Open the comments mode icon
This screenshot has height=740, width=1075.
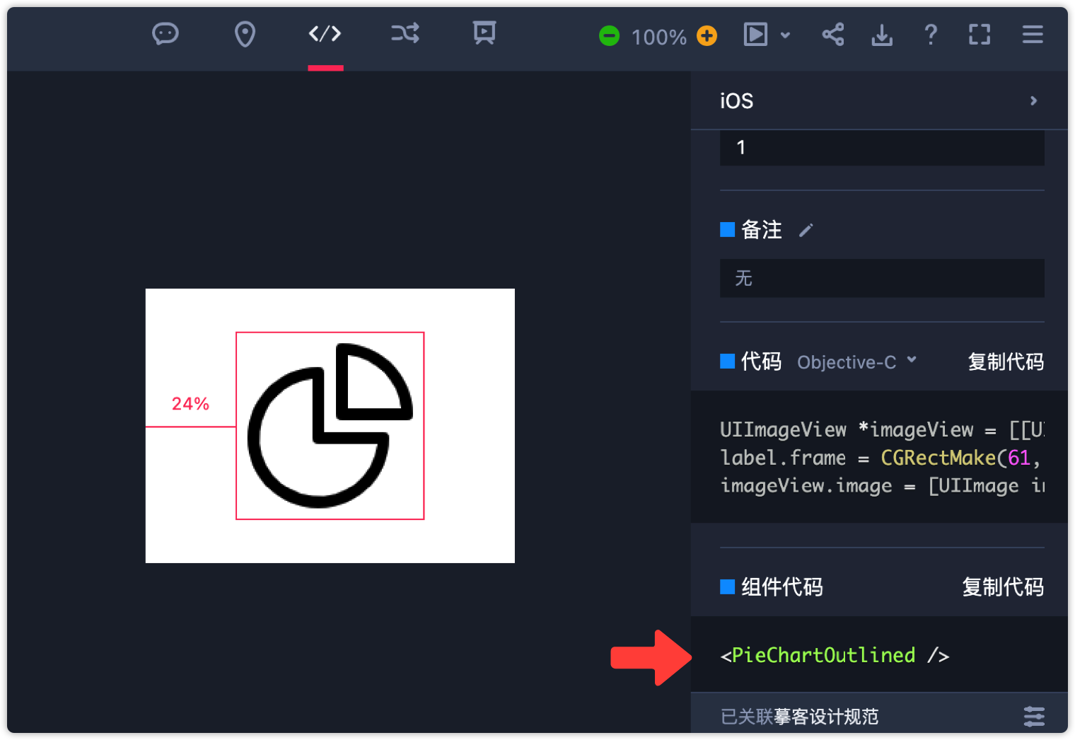click(x=165, y=34)
